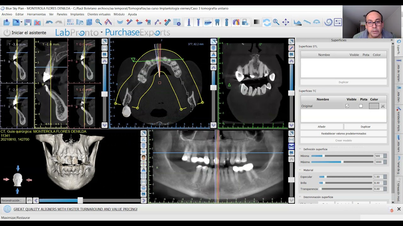This screenshot has height=226, width=403.
Task: Open the Reconstrucción dropdown
Action: pyautogui.click(x=13, y=200)
